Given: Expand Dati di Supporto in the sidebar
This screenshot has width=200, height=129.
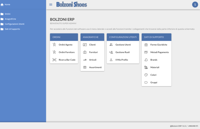Looking at the screenshot, I should [12, 29].
